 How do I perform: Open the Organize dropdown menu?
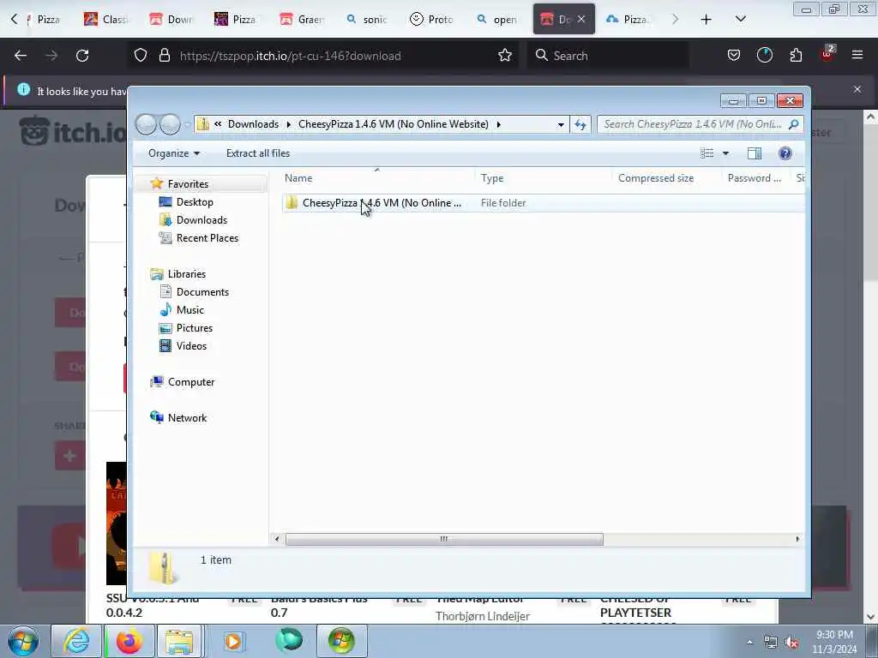pos(173,153)
